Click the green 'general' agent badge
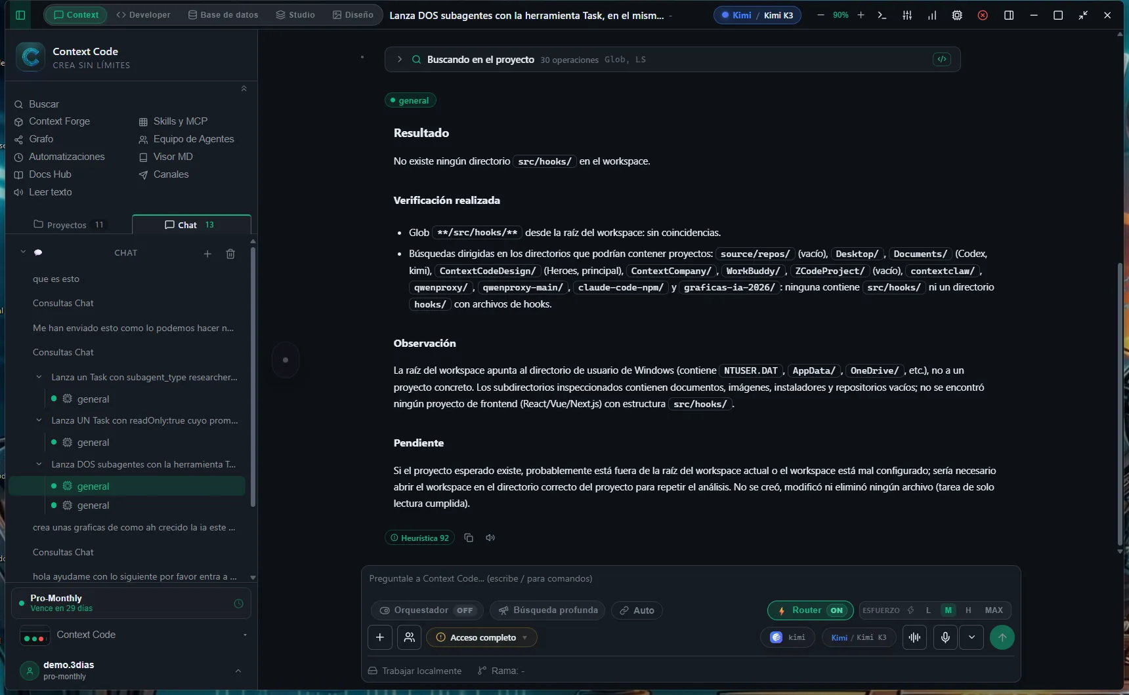 point(410,100)
